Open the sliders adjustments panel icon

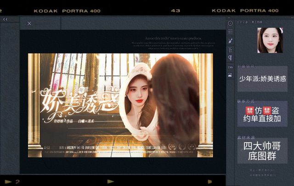tap(230, 32)
